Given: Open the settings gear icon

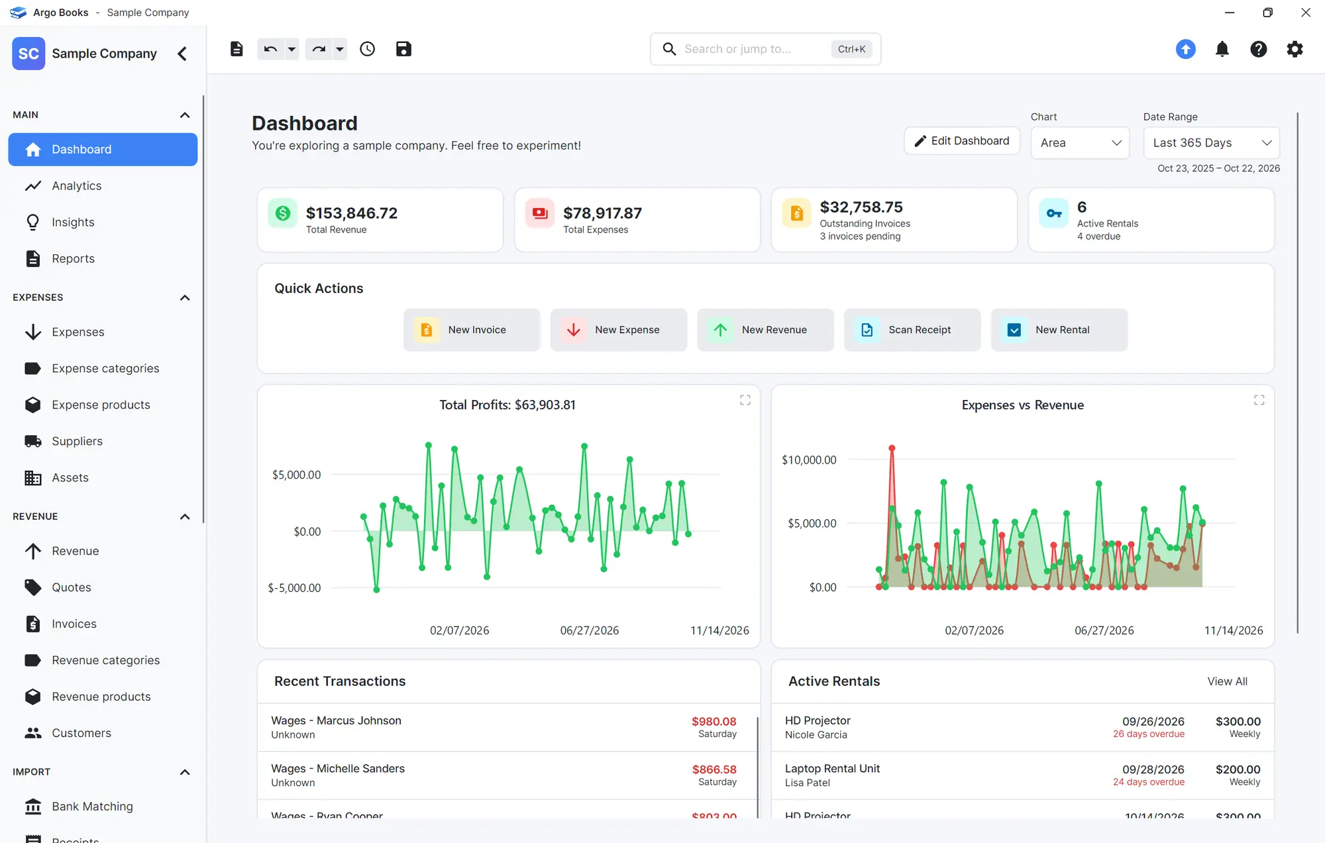Looking at the screenshot, I should coord(1295,49).
